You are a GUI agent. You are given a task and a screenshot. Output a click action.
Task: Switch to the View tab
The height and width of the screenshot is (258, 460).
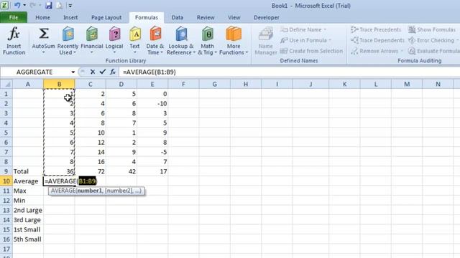tap(234, 17)
